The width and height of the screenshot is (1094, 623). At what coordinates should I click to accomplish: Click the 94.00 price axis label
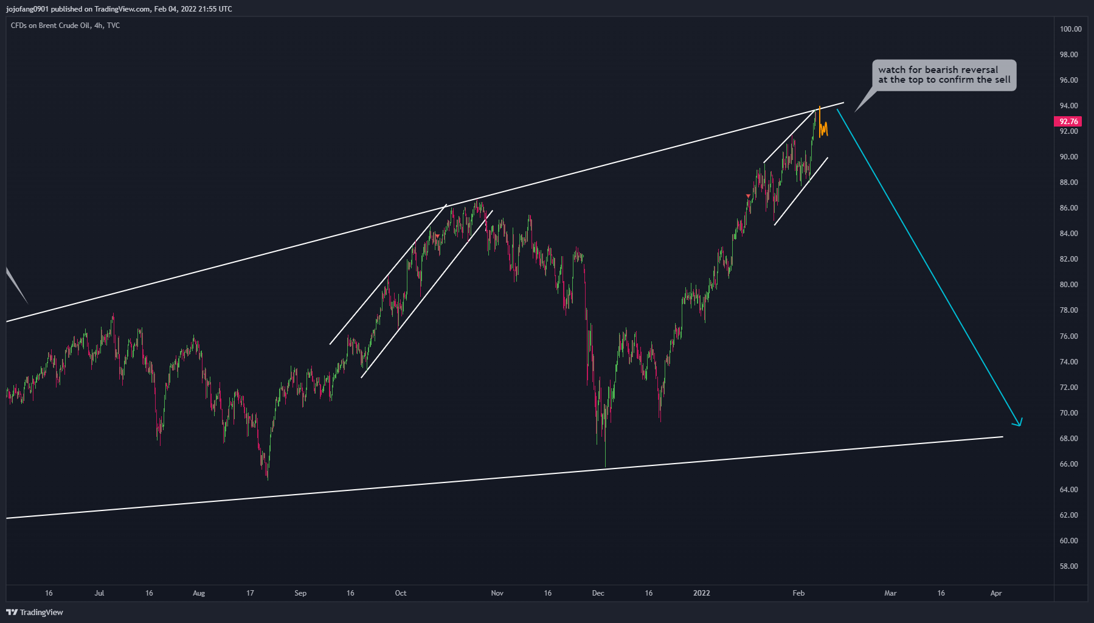click(x=1068, y=106)
